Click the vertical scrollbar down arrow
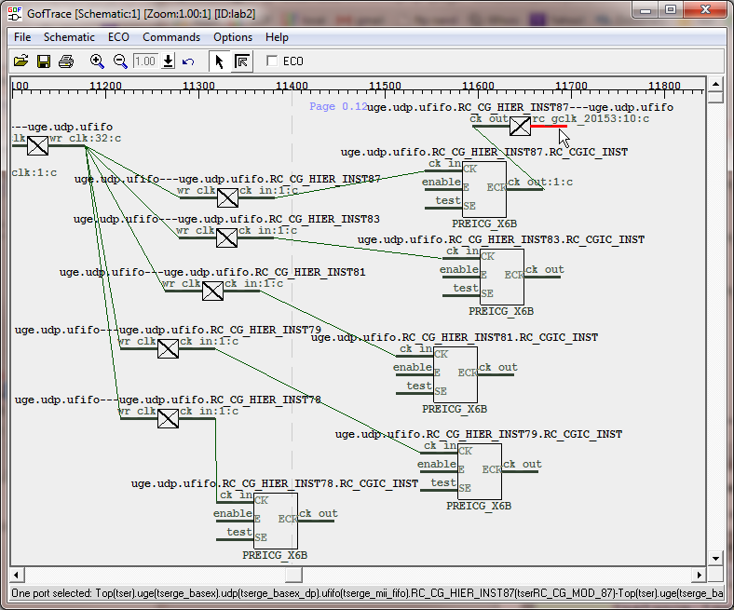This screenshot has height=610, width=734. coord(714,557)
